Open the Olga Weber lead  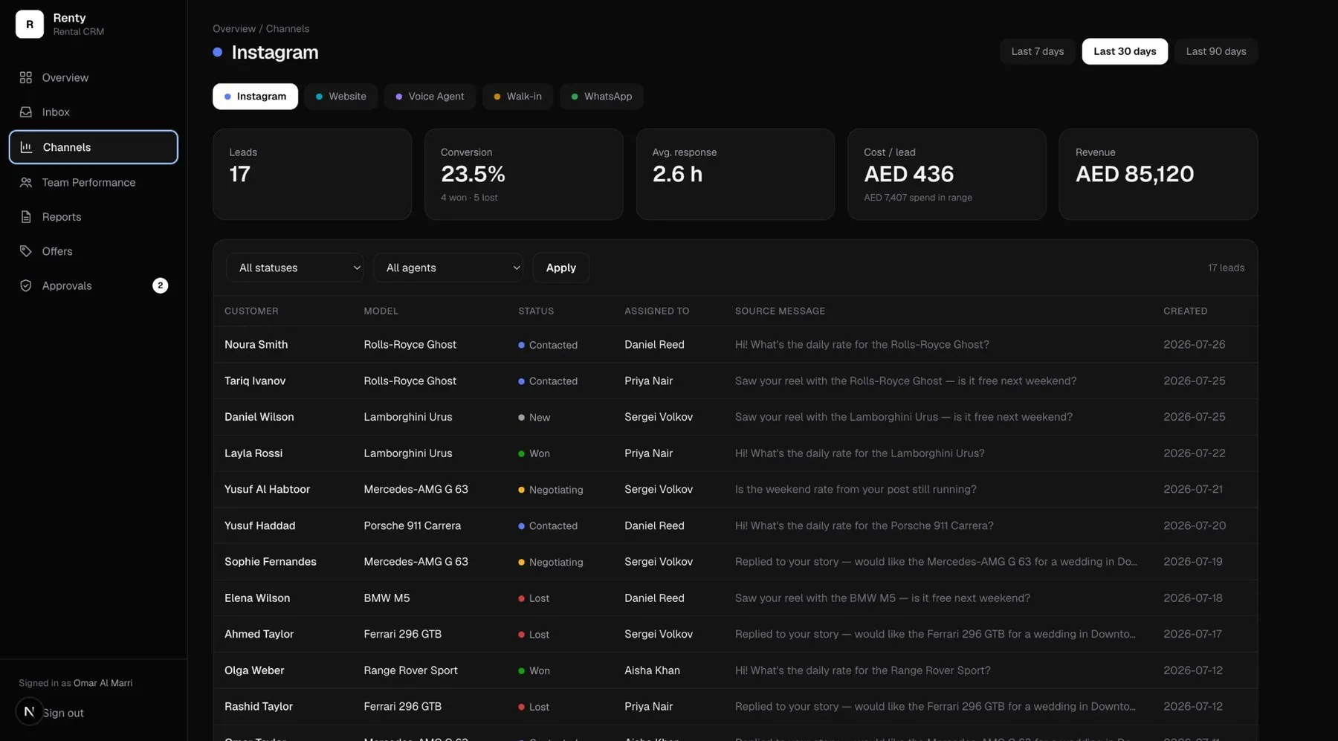point(735,670)
